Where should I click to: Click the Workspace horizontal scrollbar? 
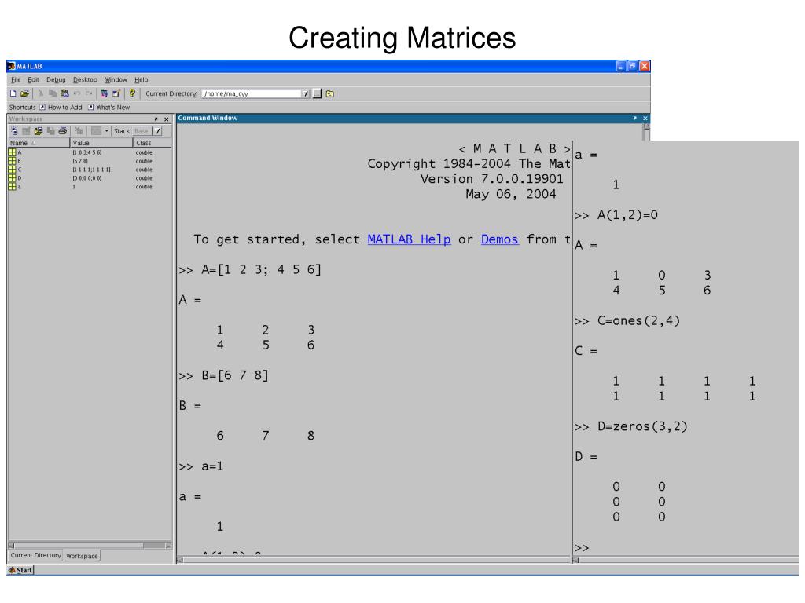[x=90, y=546]
